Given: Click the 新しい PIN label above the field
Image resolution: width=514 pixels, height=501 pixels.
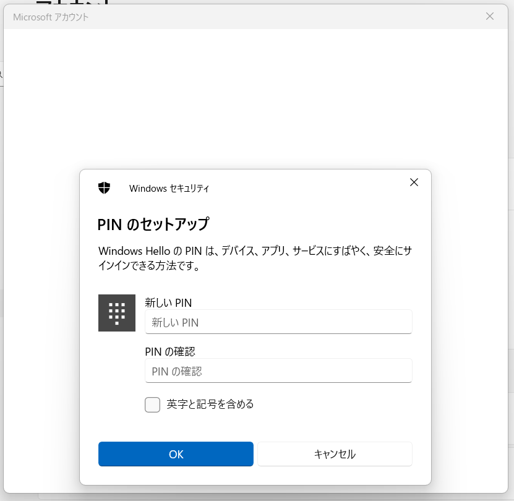Looking at the screenshot, I should tap(168, 302).
